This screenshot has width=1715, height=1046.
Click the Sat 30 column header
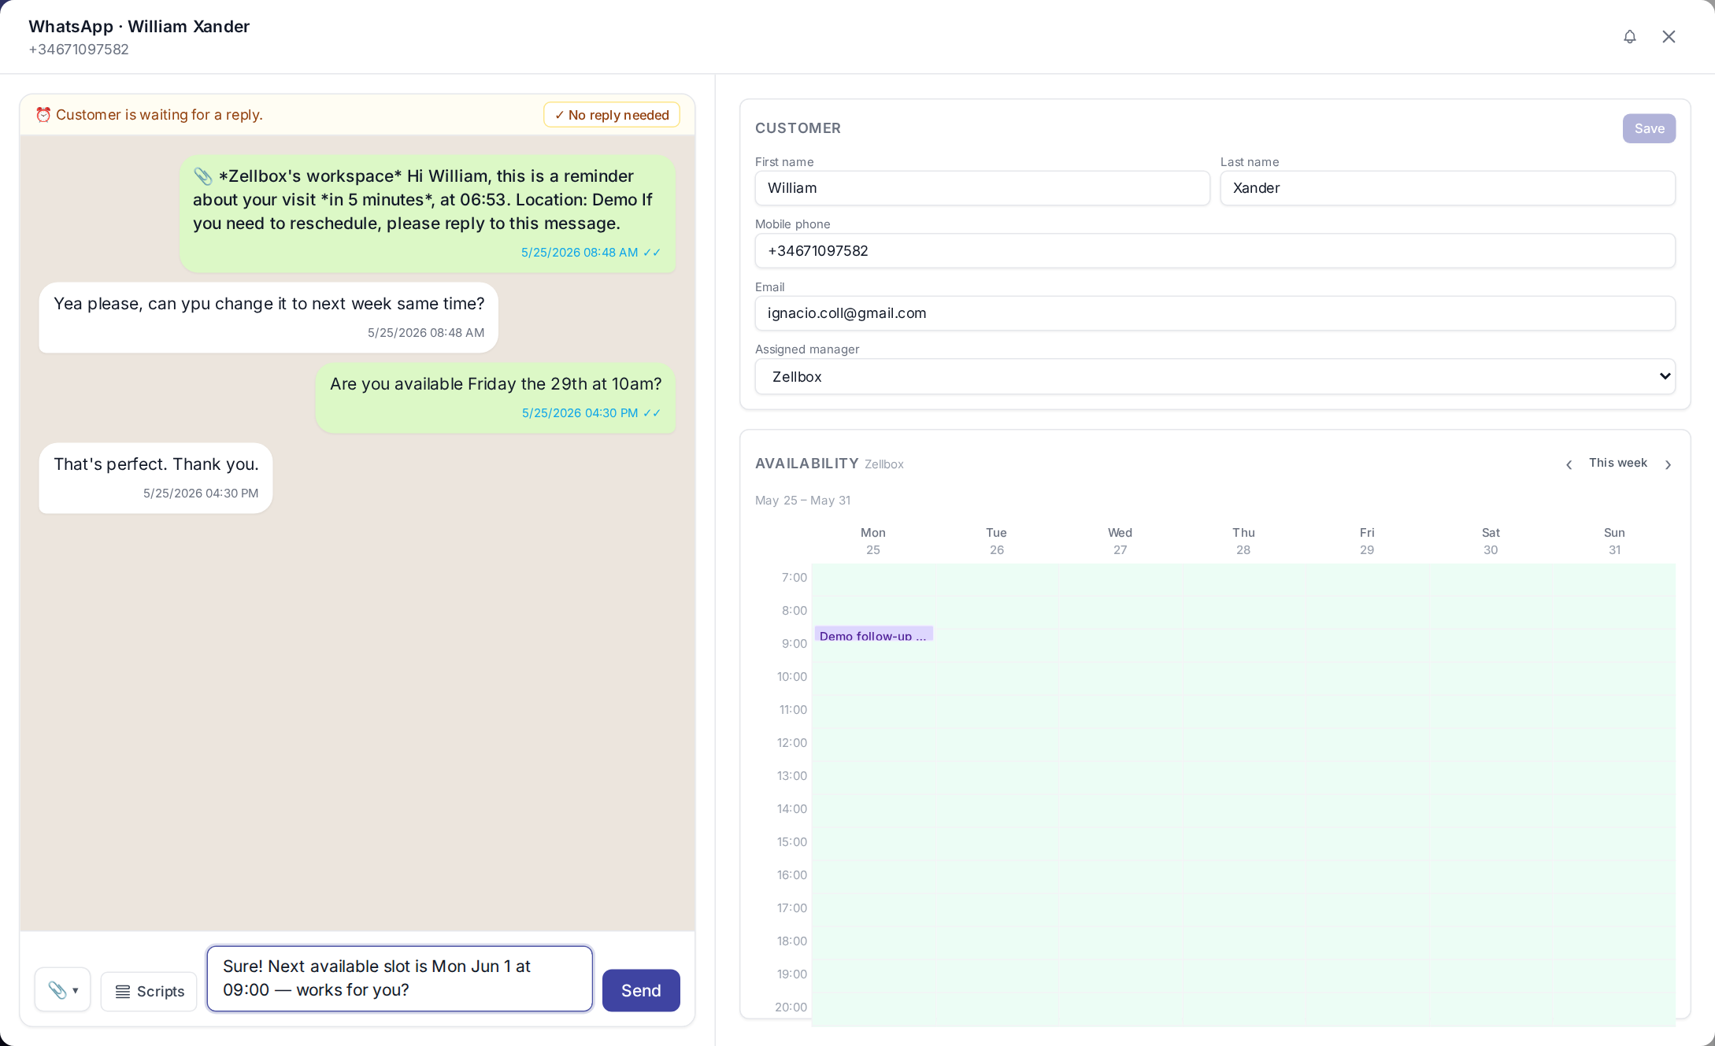1491,541
